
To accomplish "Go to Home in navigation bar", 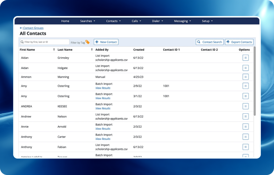I will pyautogui.click(x=65, y=21).
